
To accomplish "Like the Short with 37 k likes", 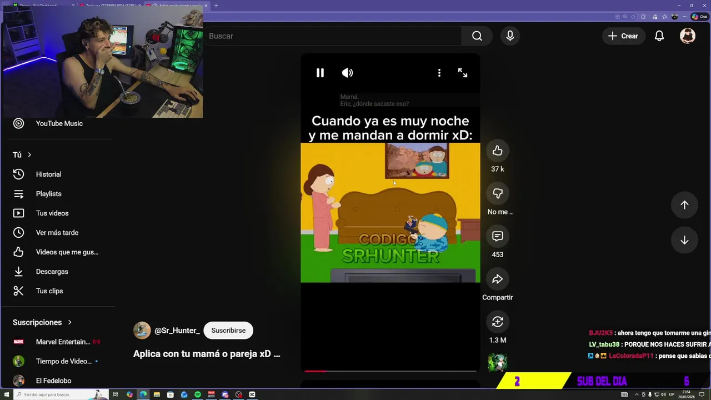I will click(497, 151).
